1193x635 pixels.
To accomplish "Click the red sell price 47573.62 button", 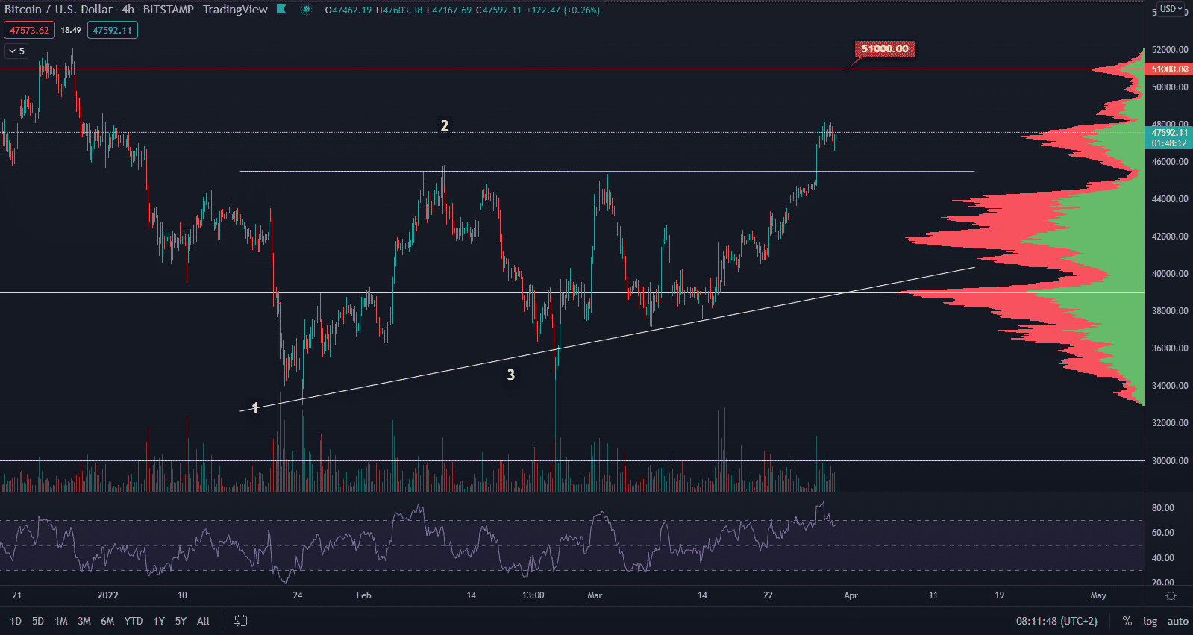I will (29, 31).
